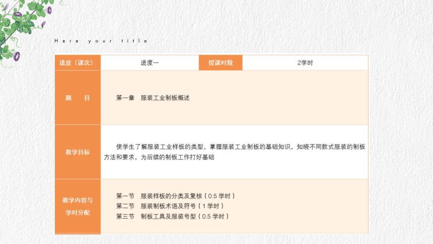Click the '教学内容与' label line
433x244 pixels.
click(x=78, y=200)
